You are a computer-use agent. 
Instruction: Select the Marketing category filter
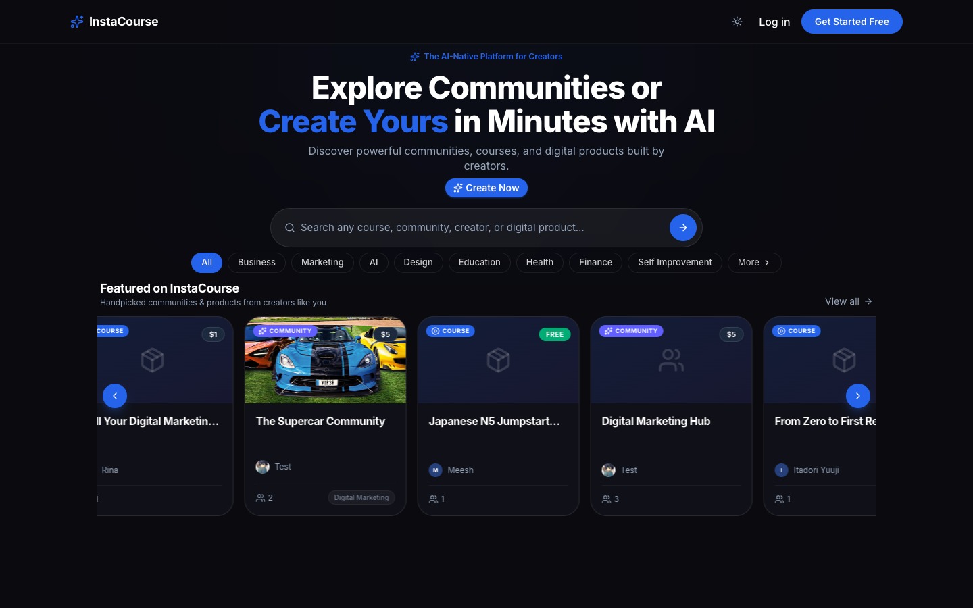pyautogui.click(x=322, y=262)
